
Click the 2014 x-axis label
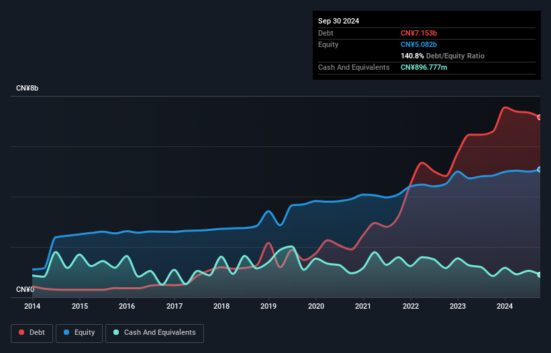[x=32, y=306]
